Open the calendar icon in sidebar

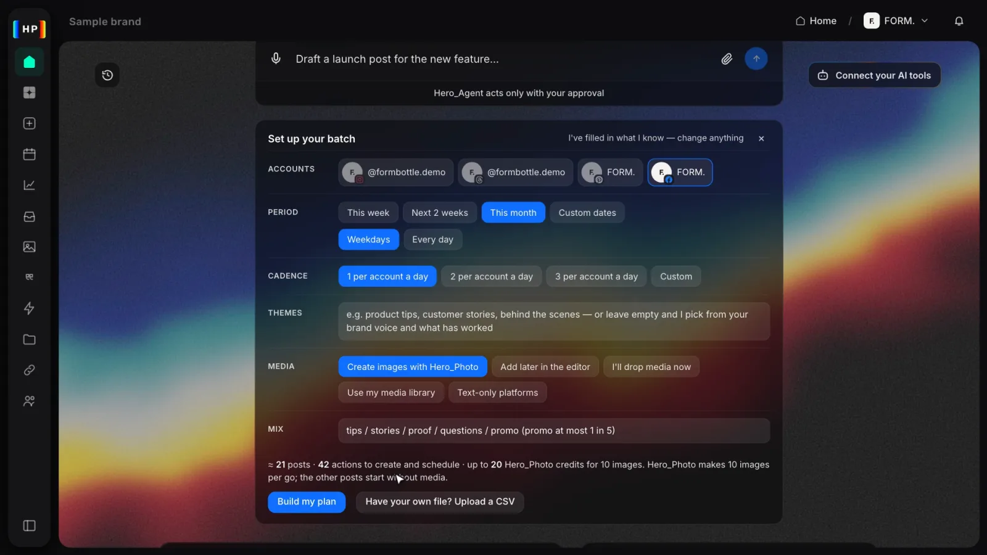[x=29, y=154]
